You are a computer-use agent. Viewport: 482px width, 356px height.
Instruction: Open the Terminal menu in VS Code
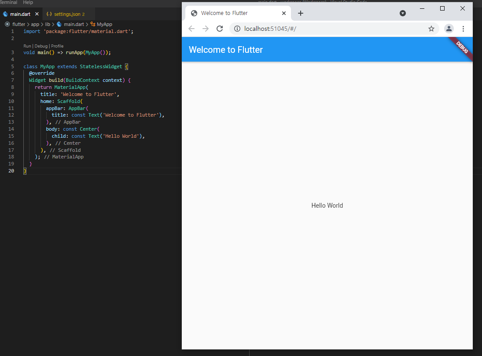coord(9,3)
